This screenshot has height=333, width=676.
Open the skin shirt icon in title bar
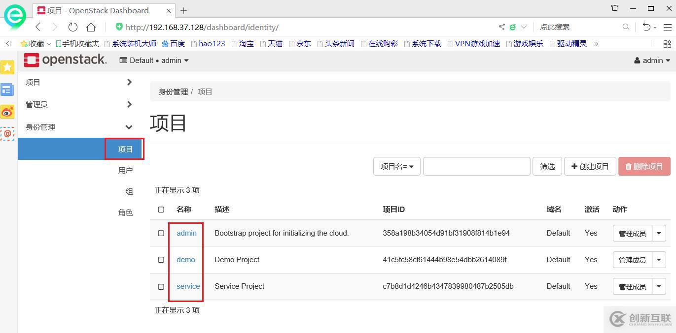615,8
